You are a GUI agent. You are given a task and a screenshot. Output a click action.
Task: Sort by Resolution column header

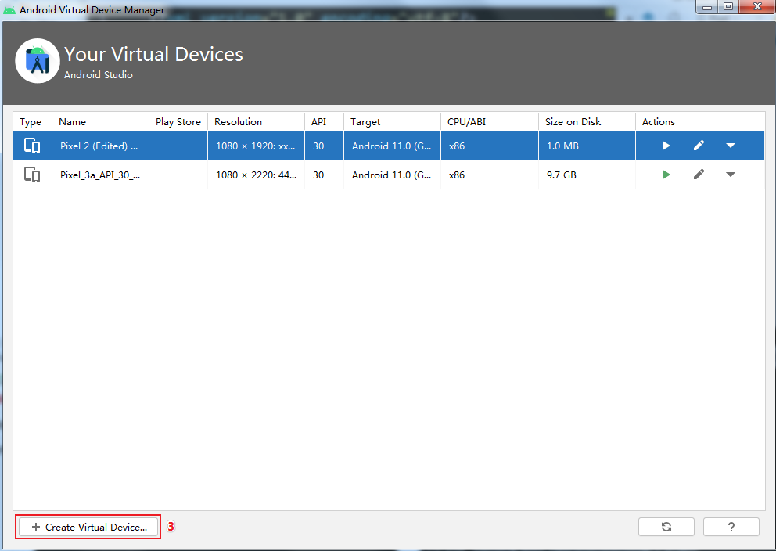[257, 122]
